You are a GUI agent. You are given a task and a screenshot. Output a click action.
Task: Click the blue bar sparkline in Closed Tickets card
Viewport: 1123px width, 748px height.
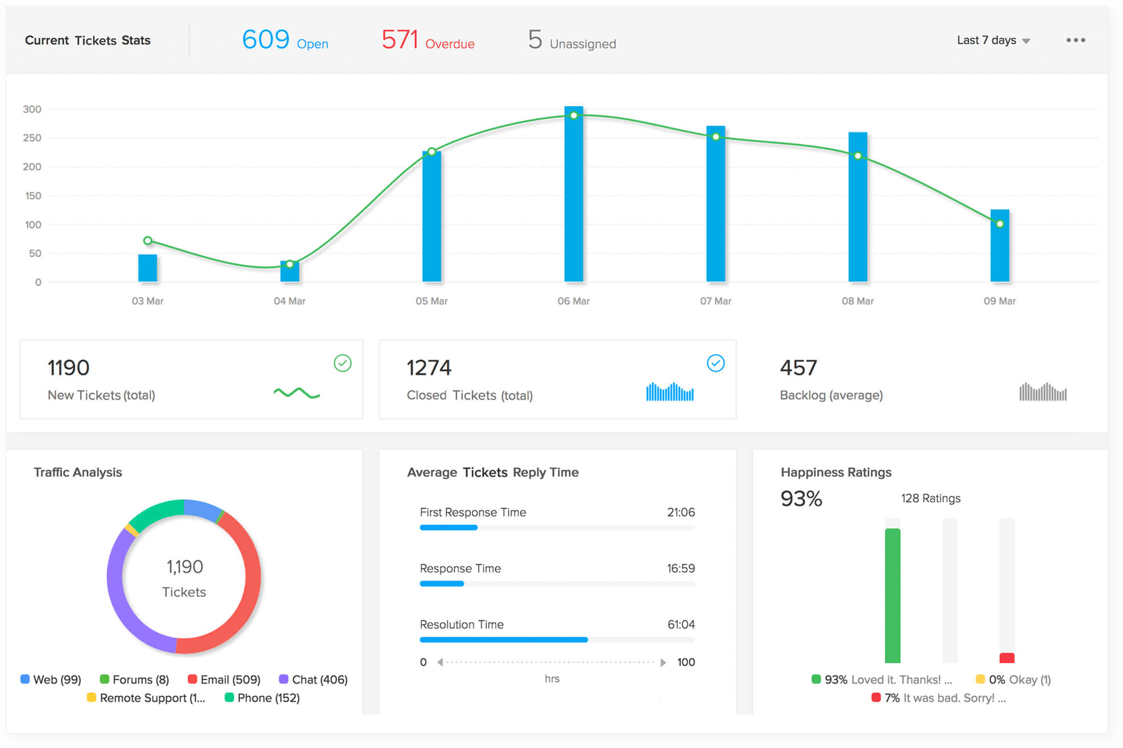pyautogui.click(x=669, y=392)
